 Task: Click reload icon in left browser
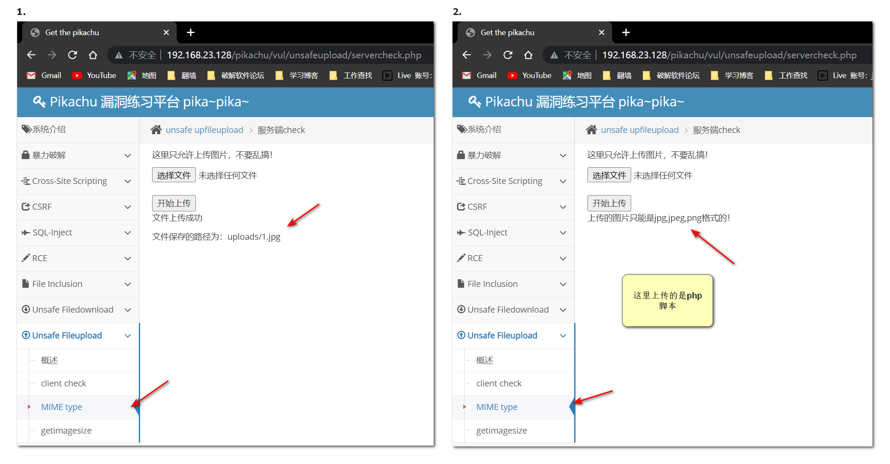[72, 55]
